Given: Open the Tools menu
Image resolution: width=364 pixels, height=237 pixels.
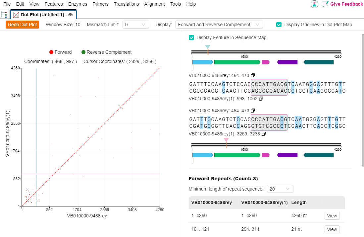Looking at the screenshot, I should click(x=175, y=4).
